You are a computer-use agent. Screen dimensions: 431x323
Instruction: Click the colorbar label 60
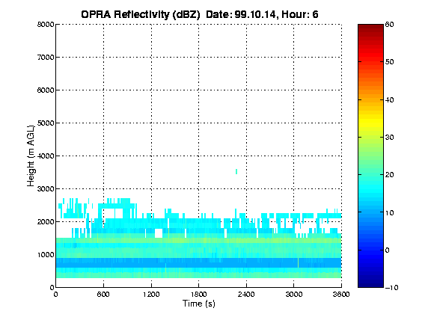[x=389, y=25]
